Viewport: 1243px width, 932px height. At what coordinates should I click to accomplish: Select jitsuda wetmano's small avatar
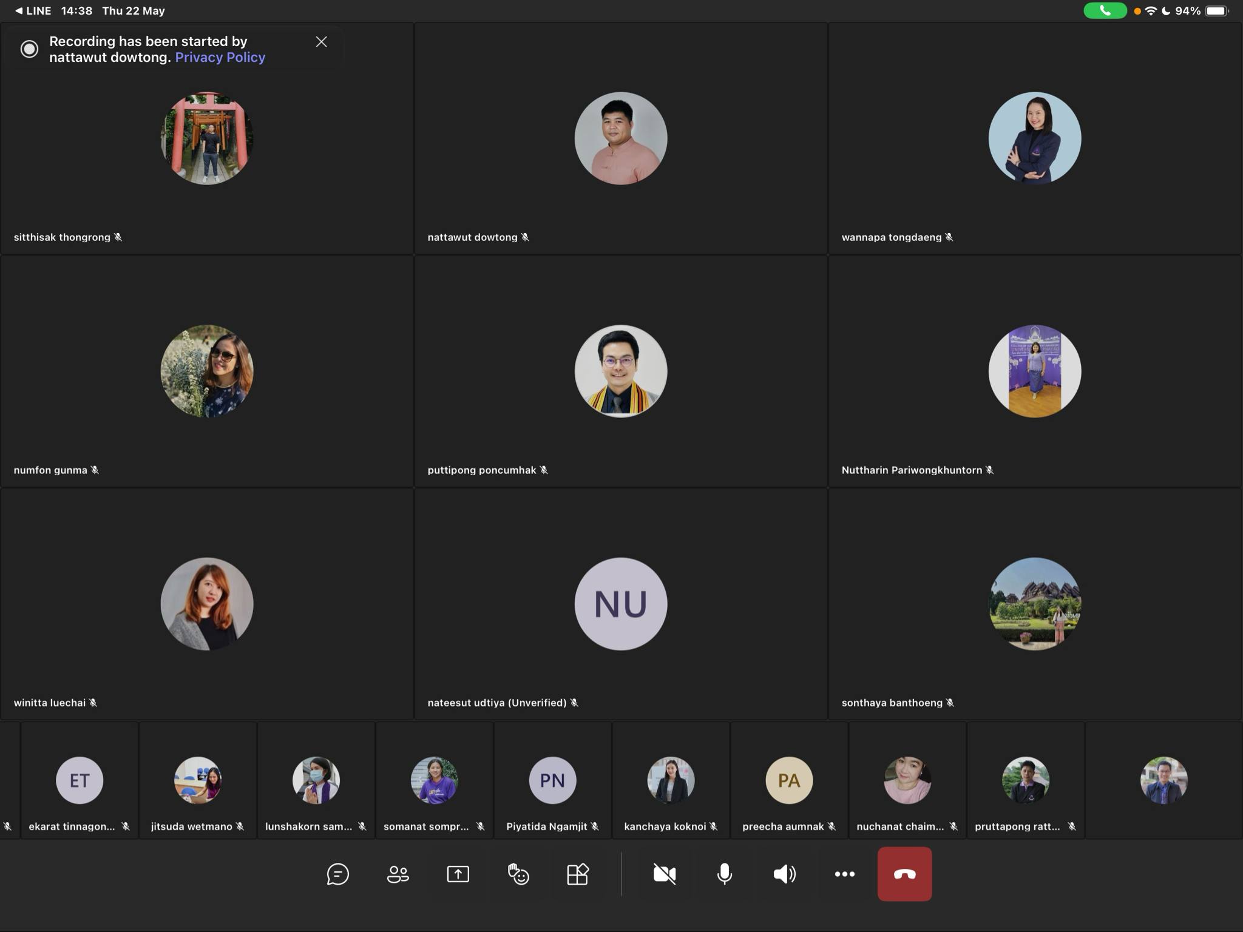tap(198, 780)
